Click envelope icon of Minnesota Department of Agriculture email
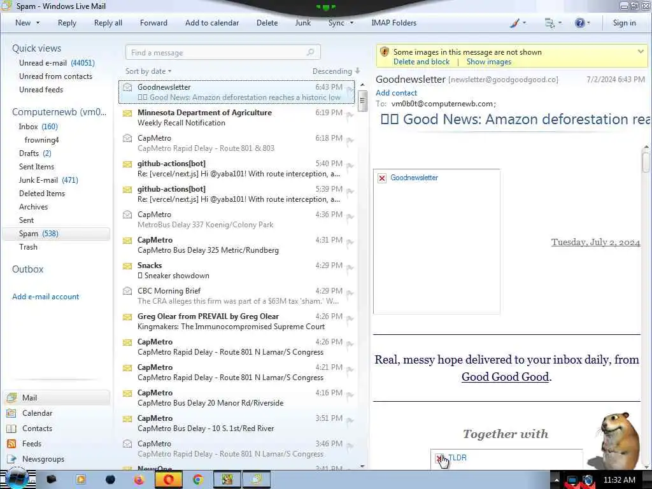 click(x=127, y=113)
